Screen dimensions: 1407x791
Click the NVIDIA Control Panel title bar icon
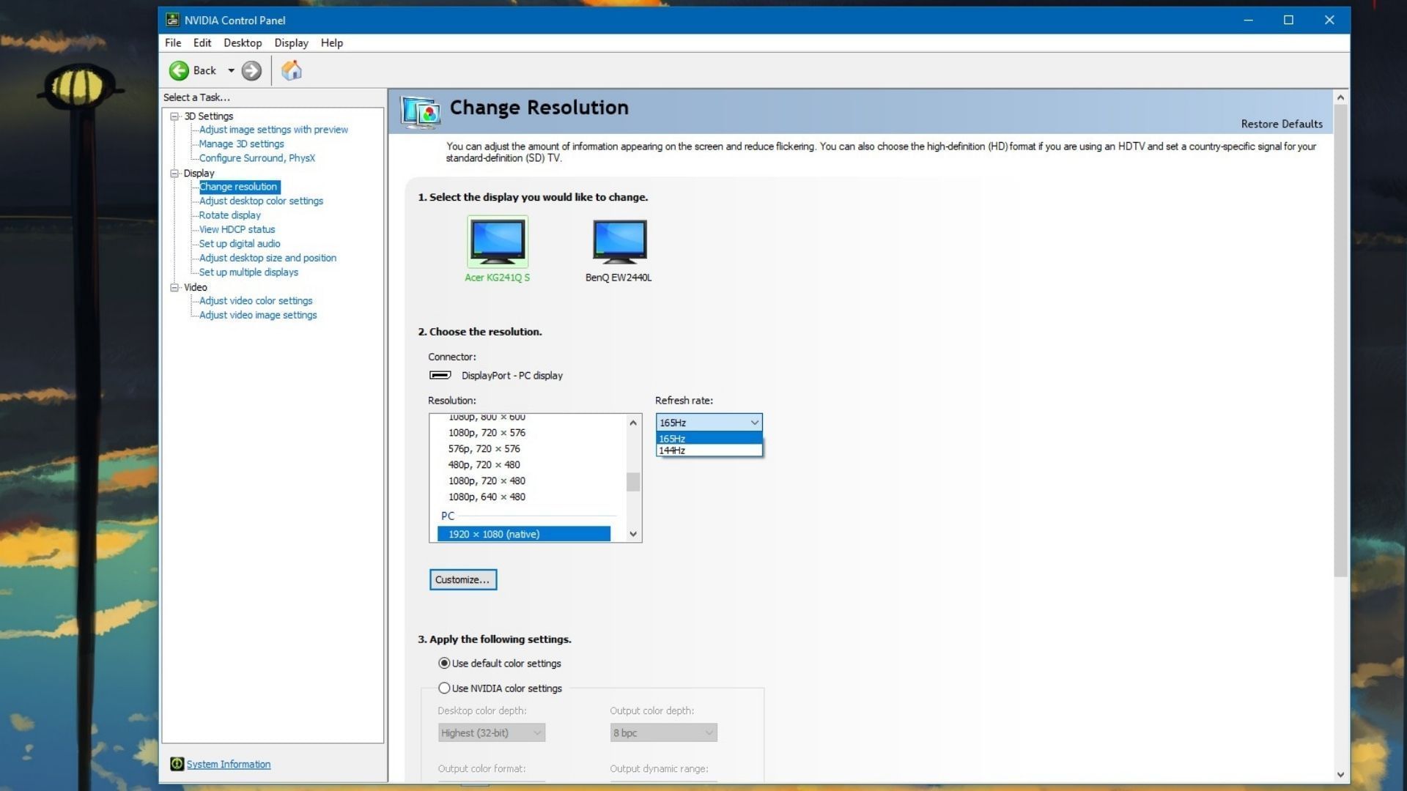pyautogui.click(x=172, y=20)
